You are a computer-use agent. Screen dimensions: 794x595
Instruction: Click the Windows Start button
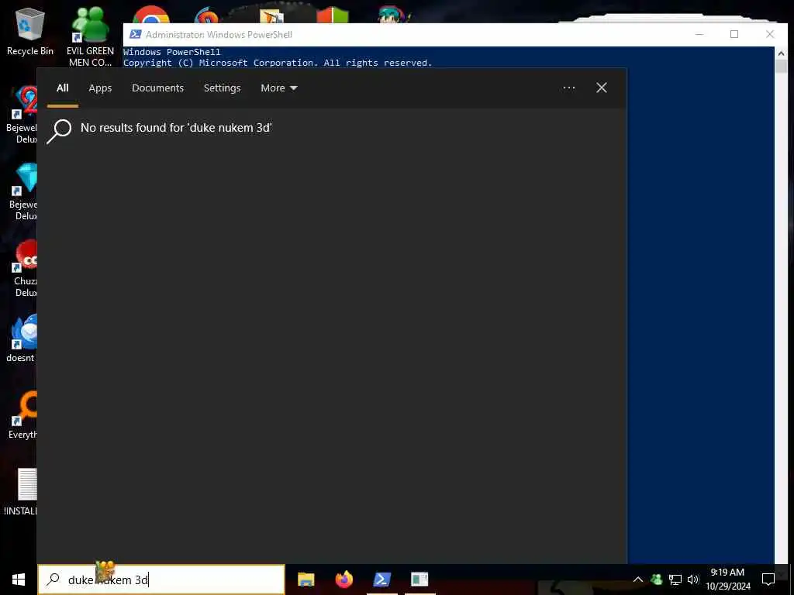point(19,580)
